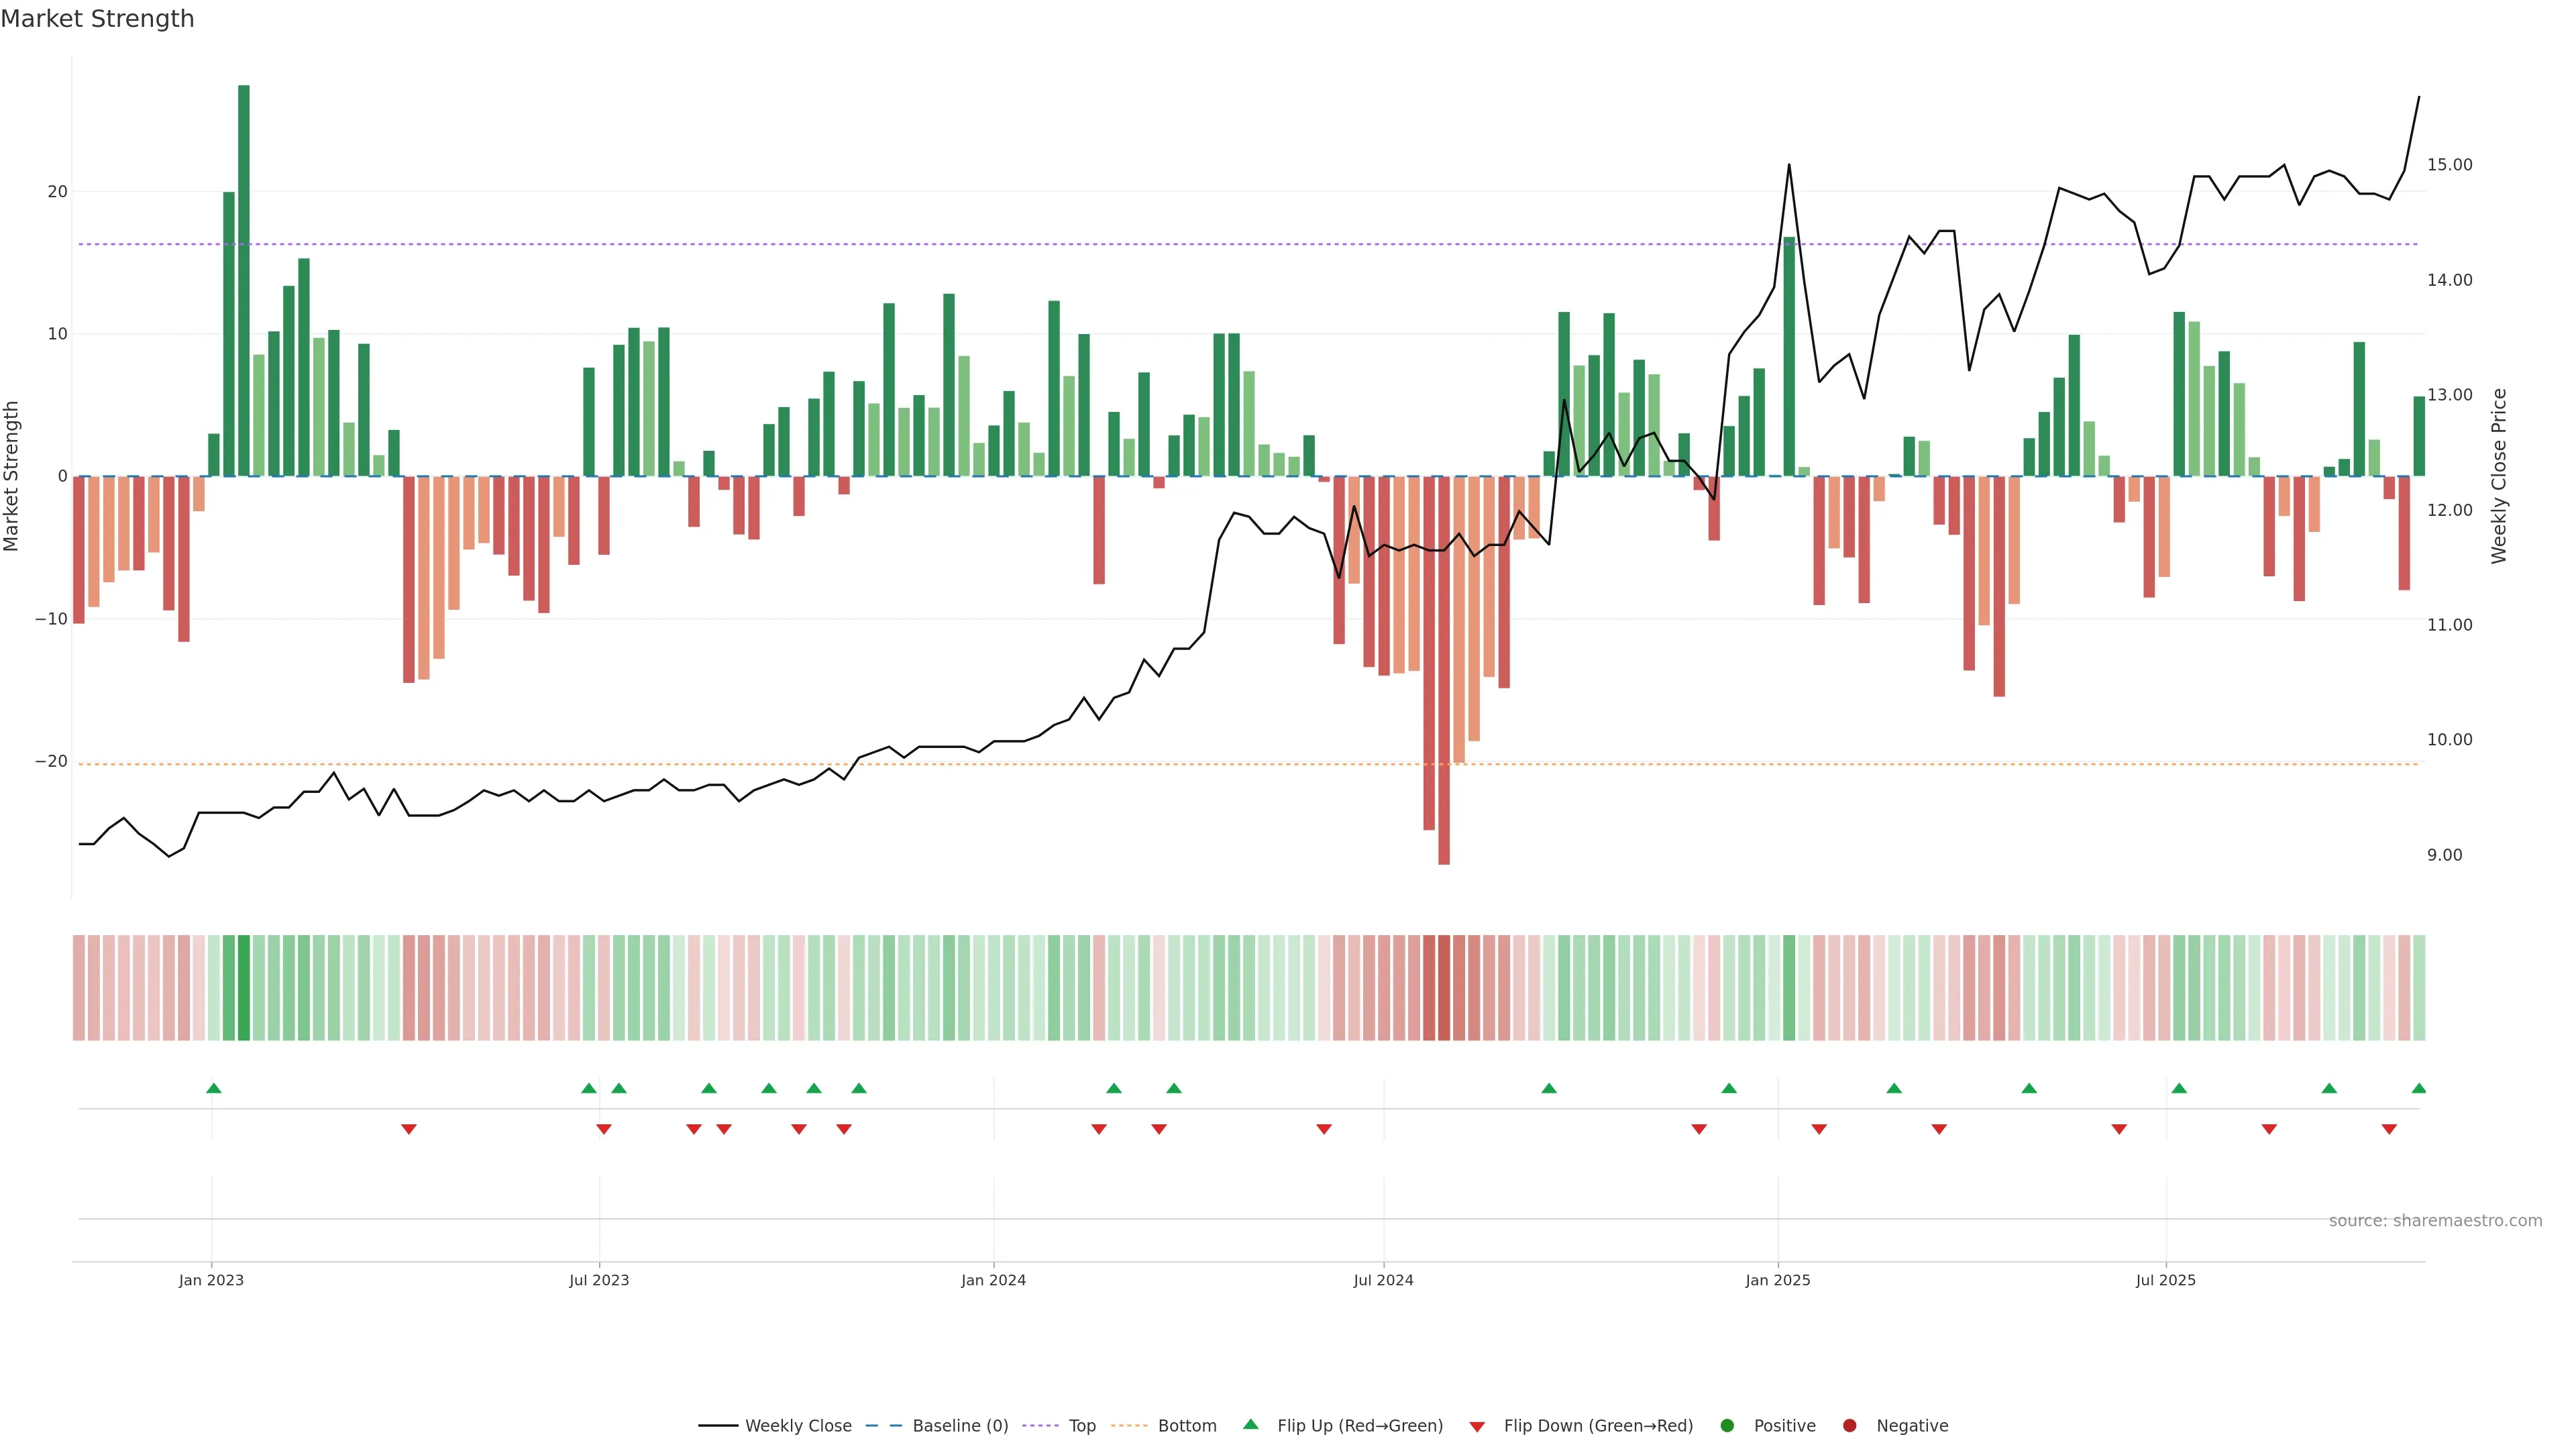
Task: Click the first flip-up triangle near Jan 2023
Action: click(x=213, y=1088)
